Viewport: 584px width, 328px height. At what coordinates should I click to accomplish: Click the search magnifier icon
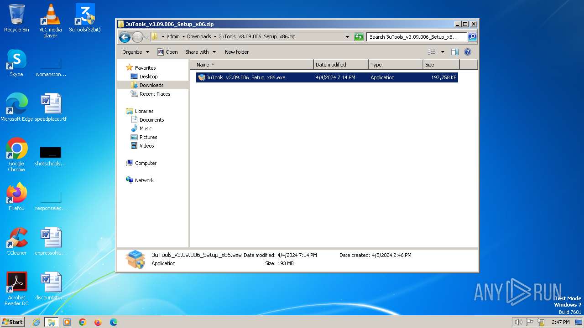point(472,37)
